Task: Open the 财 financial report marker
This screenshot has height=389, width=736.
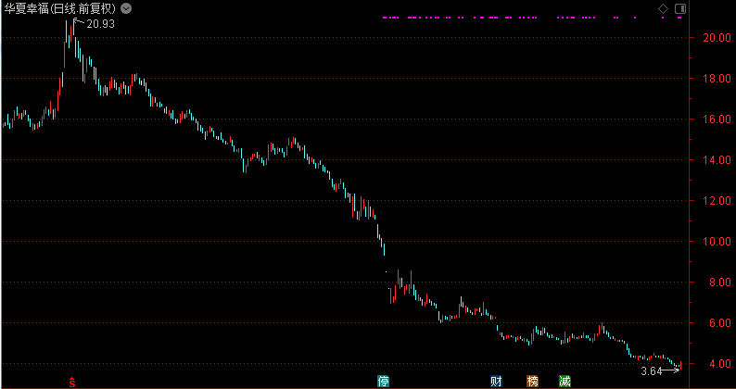Action: click(x=497, y=381)
